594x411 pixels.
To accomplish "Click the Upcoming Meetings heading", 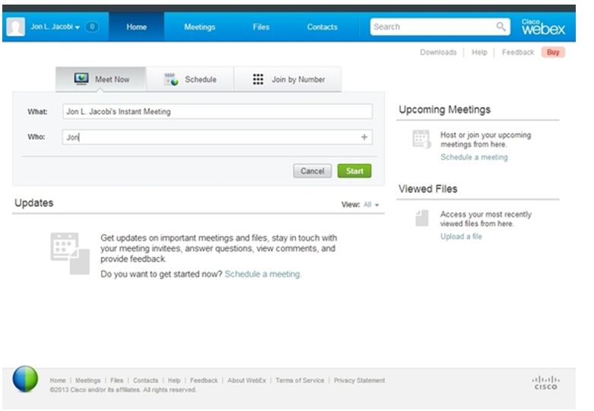I will (444, 109).
